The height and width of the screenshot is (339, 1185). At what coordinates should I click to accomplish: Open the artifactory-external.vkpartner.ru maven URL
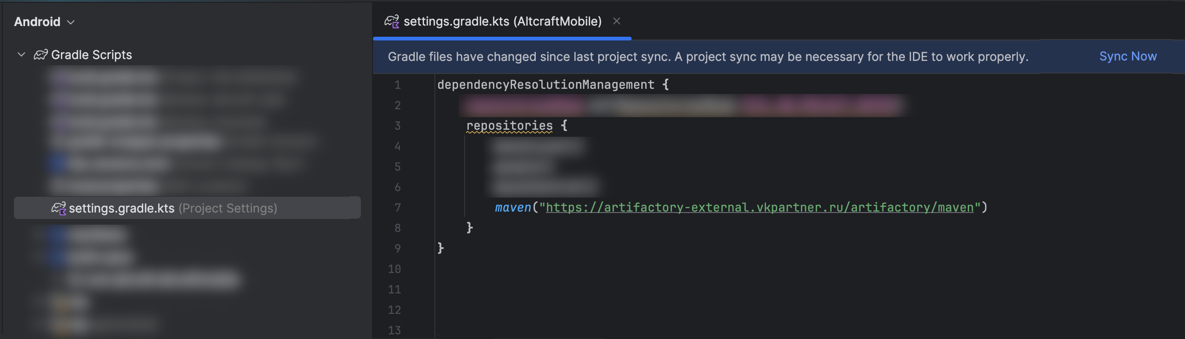759,207
